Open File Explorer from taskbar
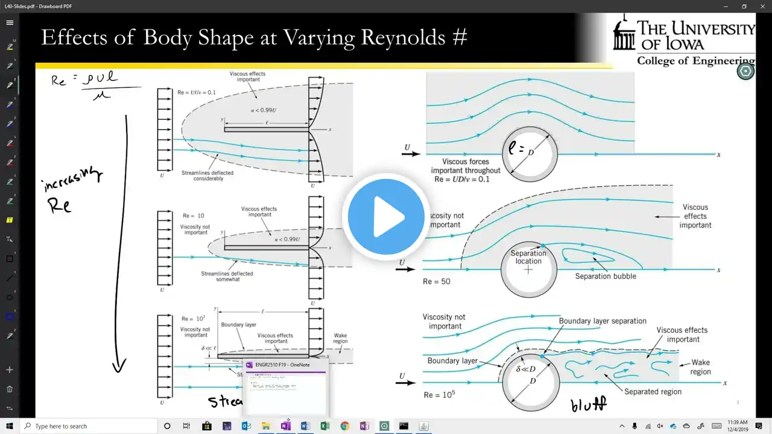772x434 pixels. pyautogui.click(x=266, y=426)
